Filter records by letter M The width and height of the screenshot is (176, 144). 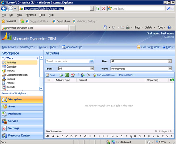pos(112,136)
